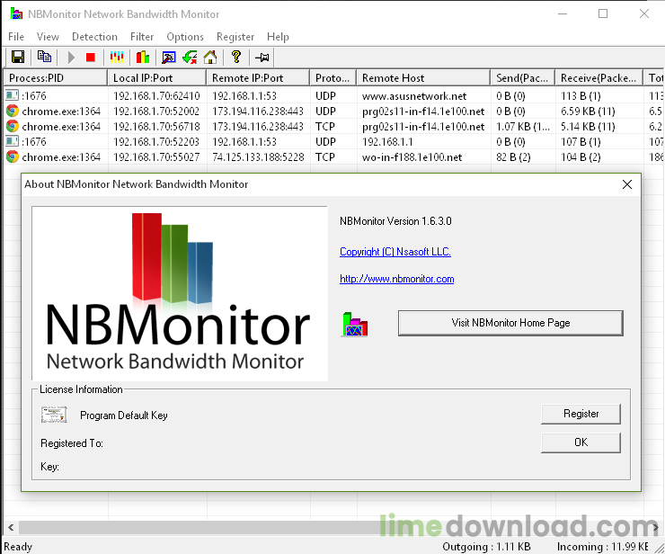Click the Copy toolbar icon

click(x=44, y=57)
